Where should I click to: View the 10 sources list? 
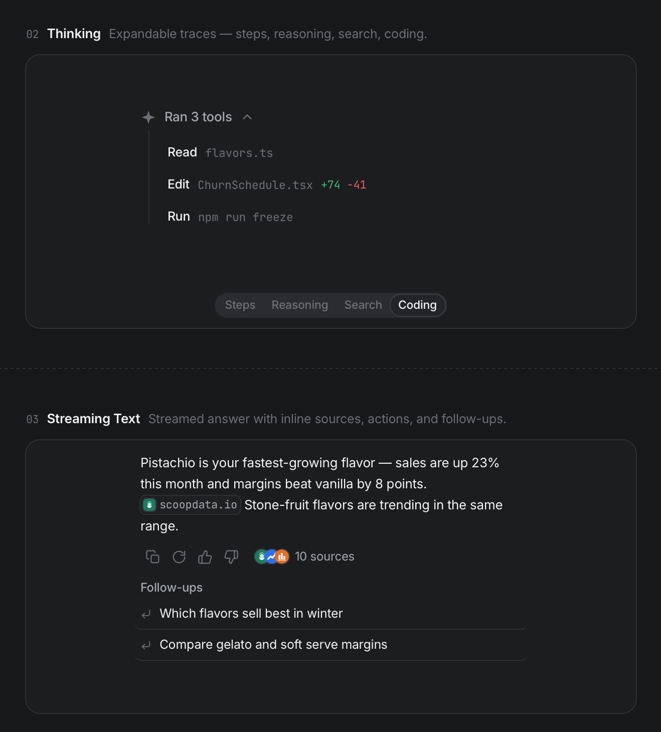(324, 557)
